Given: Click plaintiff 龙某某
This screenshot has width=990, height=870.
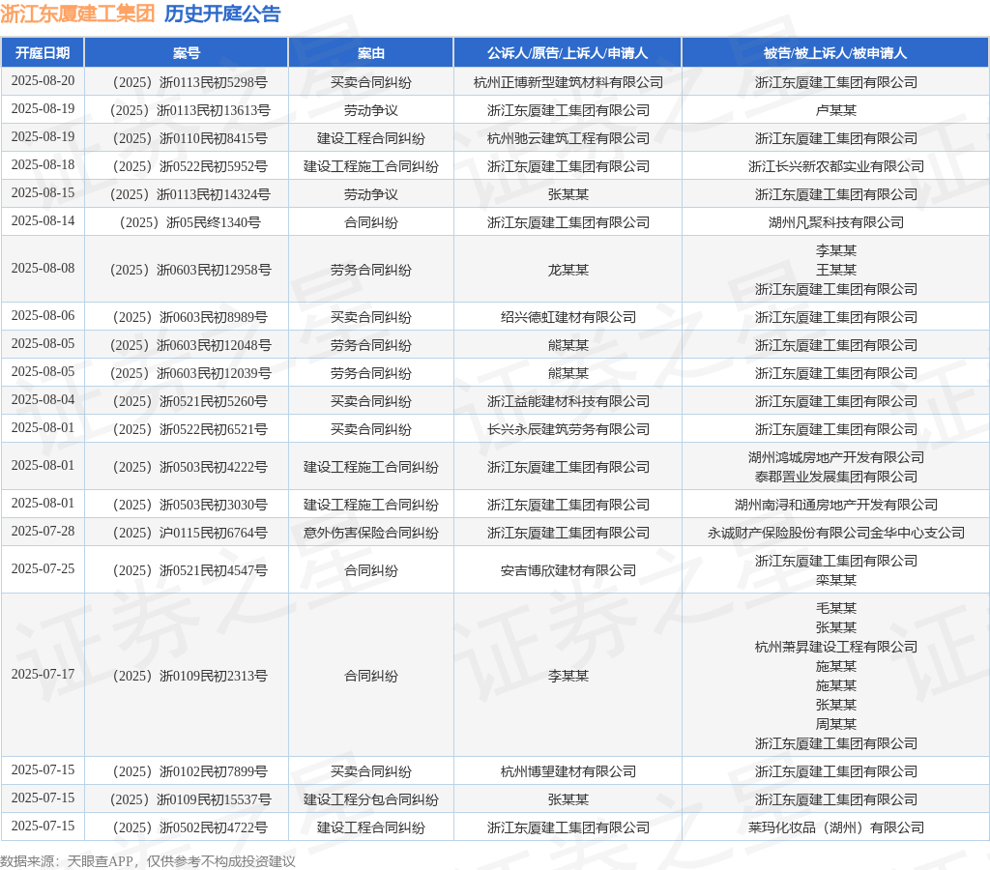Looking at the screenshot, I should coord(568,271).
